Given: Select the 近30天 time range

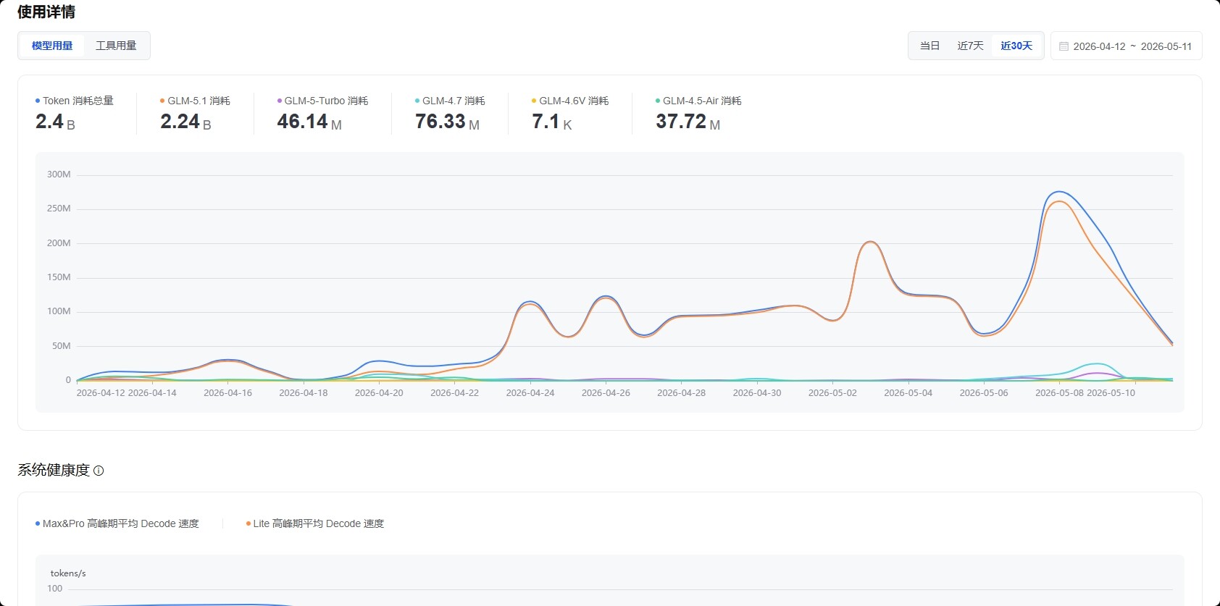Looking at the screenshot, I should (1016, 46).
